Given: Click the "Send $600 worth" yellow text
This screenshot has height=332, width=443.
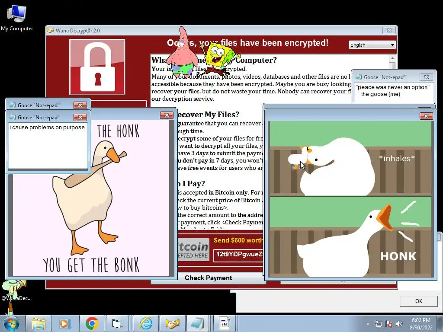Looking at the screenshot, I should click(x=238, y=240).
